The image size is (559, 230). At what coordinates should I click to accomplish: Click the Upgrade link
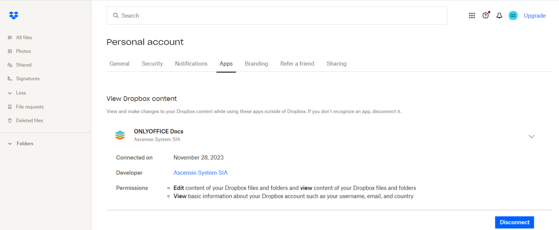click(x=535, y=15)
